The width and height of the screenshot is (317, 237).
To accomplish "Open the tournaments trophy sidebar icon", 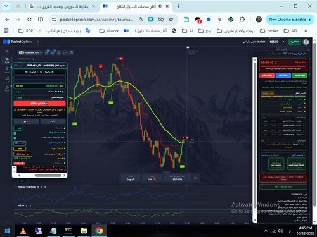I will pyautogui.click(x=7, y=70).
